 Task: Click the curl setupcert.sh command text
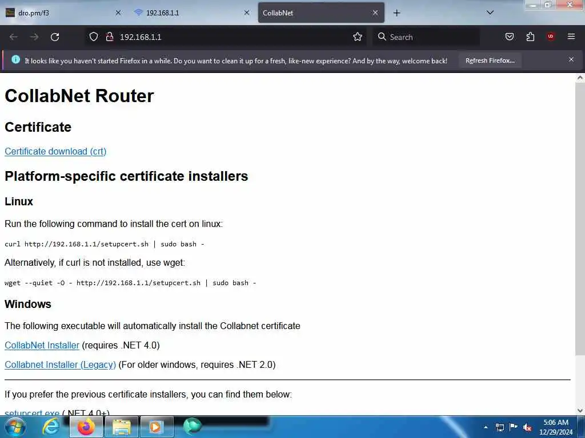point(105,244)
